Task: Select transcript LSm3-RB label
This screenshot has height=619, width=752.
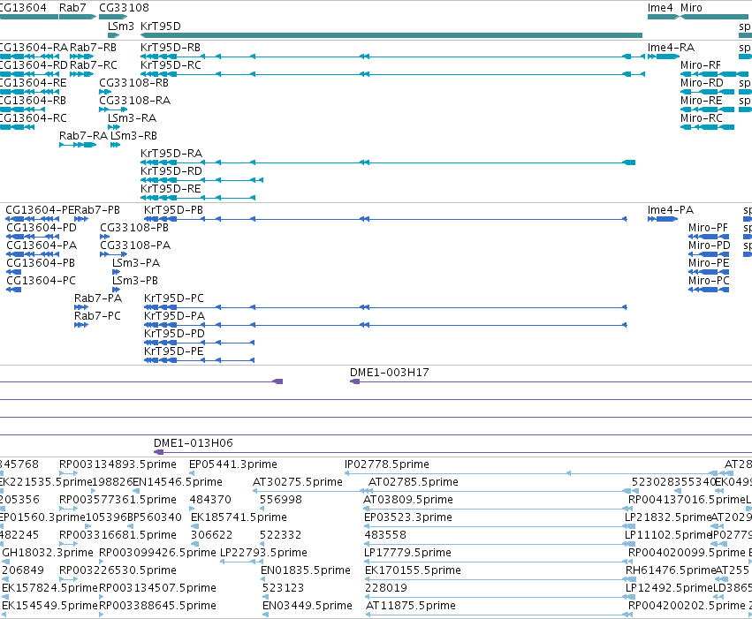Action: coord(133,136)
